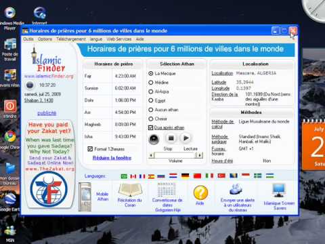Select the Bosnia flag language

click(234, 176)
